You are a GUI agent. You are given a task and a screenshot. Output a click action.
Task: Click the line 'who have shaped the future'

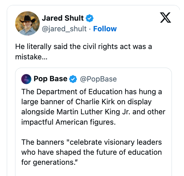91,152
